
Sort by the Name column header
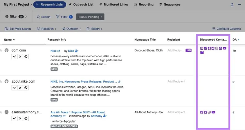9,40
